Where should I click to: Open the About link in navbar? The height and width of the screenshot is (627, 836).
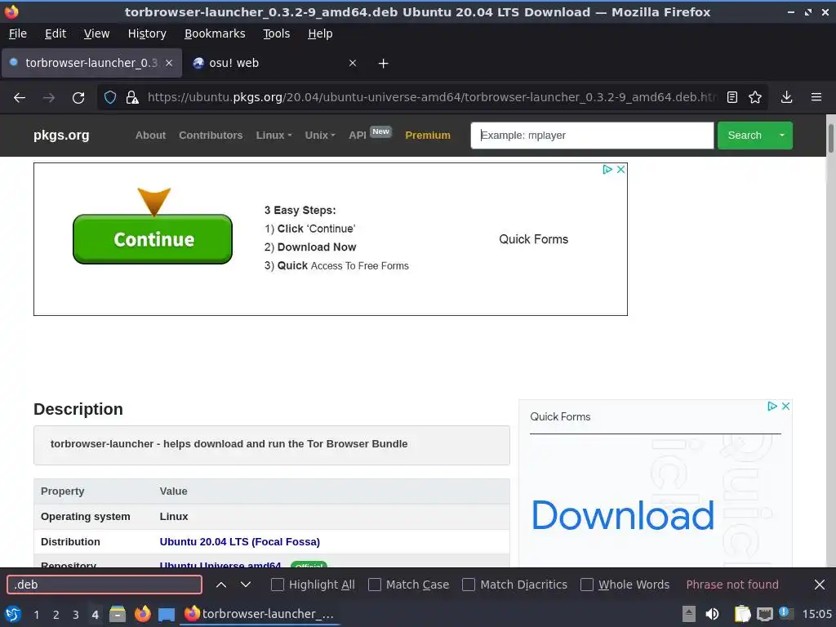[150, 136]
